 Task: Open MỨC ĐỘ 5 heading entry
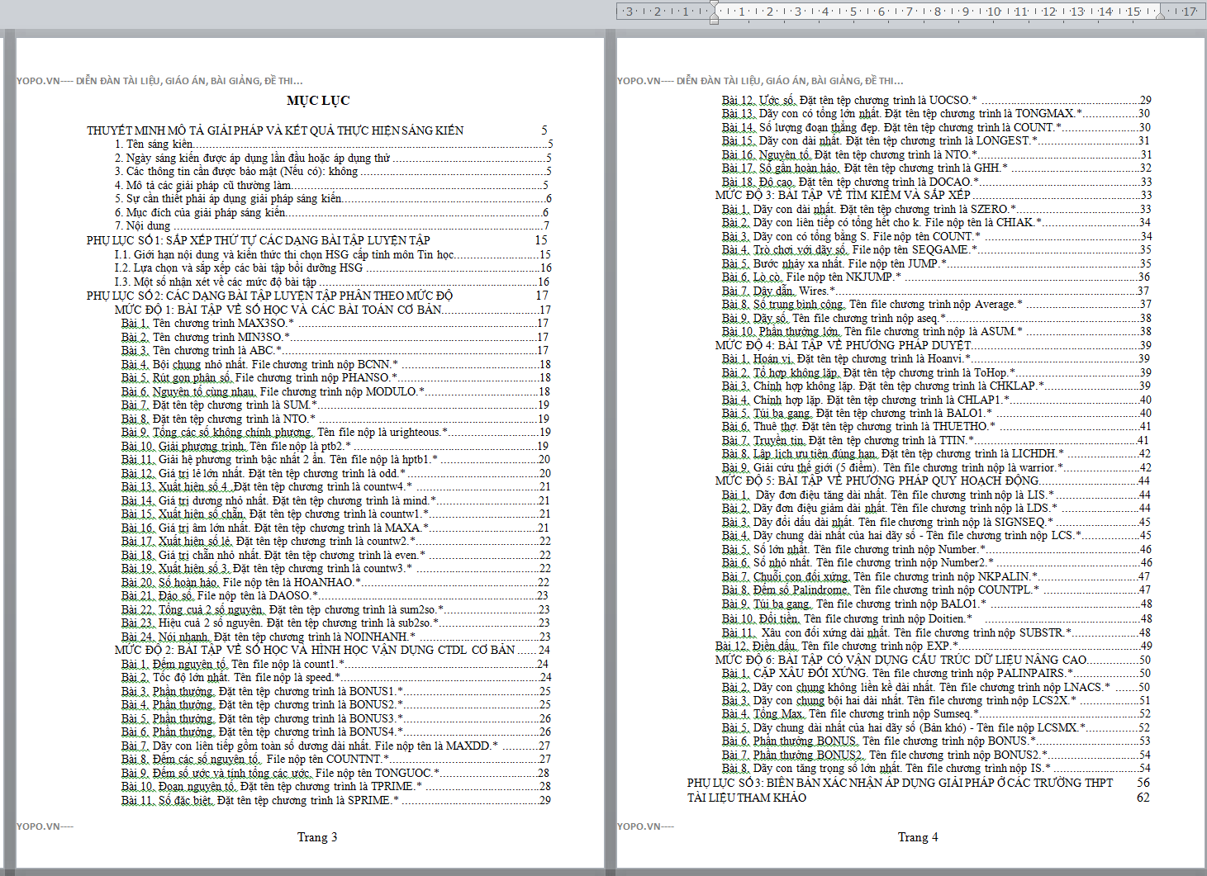click(x=933, y=481)
